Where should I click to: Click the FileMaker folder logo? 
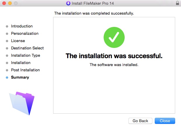coord(22,103)
